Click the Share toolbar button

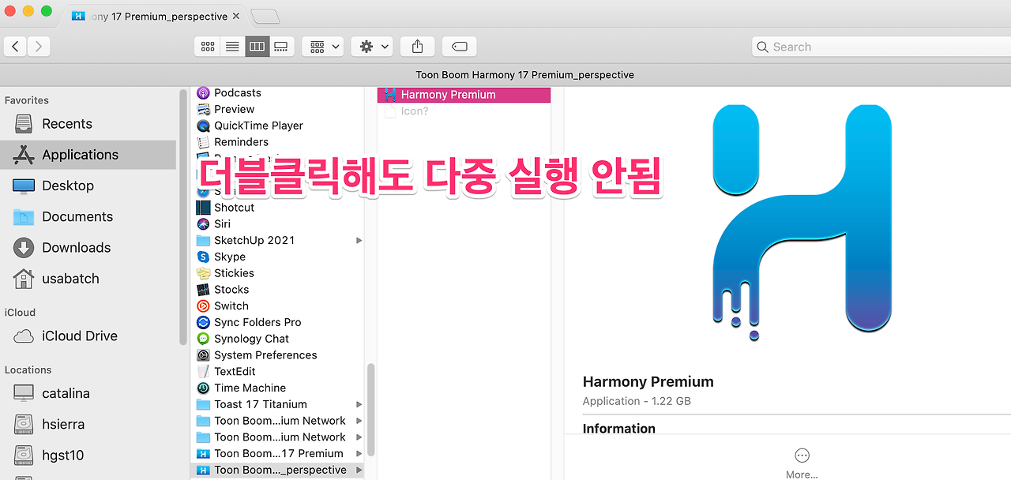click(x=417, y=47)
